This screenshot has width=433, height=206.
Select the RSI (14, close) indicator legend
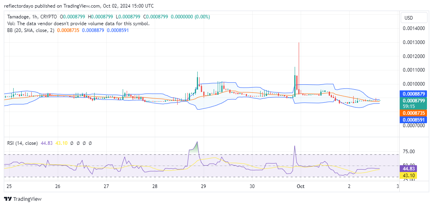(22, 143)
